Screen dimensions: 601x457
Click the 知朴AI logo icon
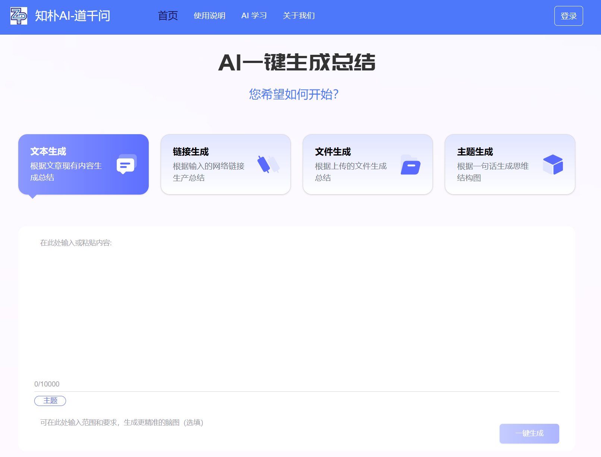19,16
